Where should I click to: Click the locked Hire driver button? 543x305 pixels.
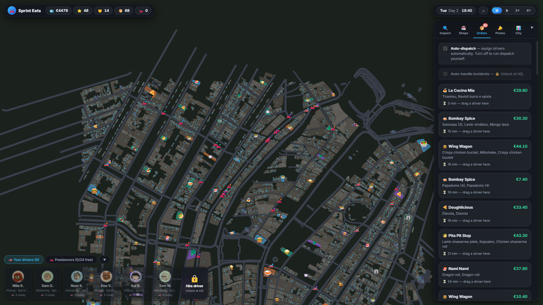195,283
